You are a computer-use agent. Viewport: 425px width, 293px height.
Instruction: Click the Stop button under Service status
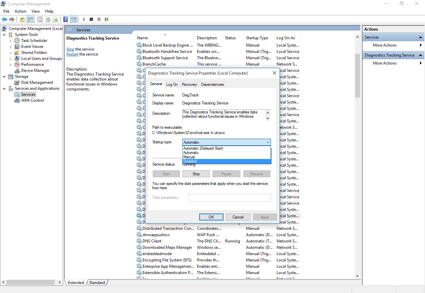196,174
